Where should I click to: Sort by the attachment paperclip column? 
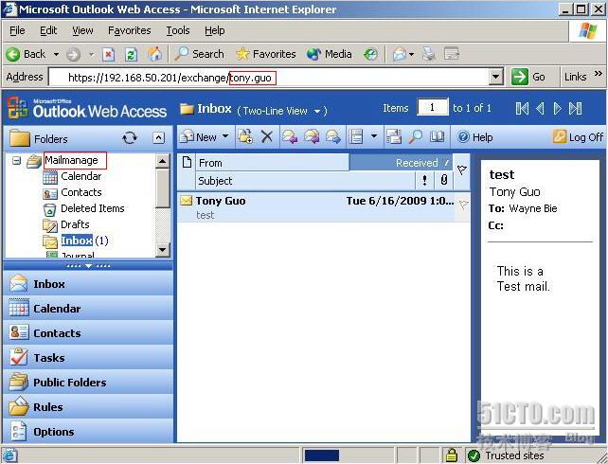click(444, 181)
